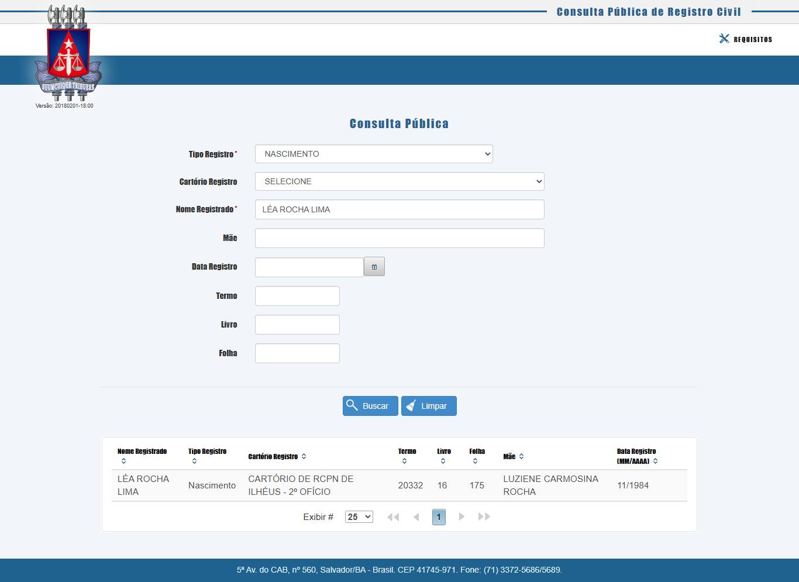The image size is (799, 582).
Task: Sort by Data Registro column arrows
Action: point(655,461)
